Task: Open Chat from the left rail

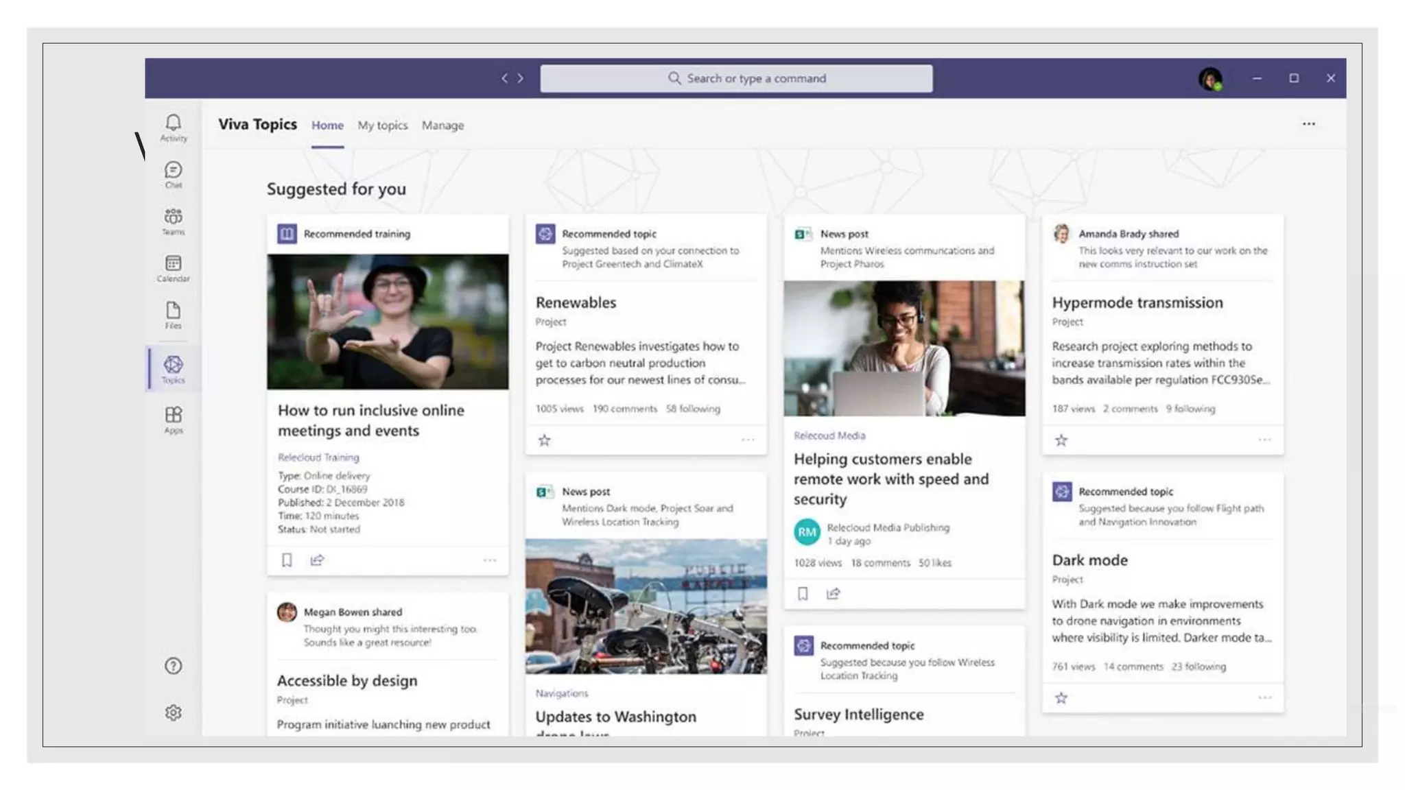Action: click(x=173, y=174)
